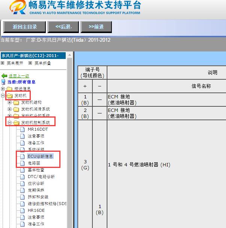
Task: Go forward with the >>前进 button
Action: tap(96, 27)
